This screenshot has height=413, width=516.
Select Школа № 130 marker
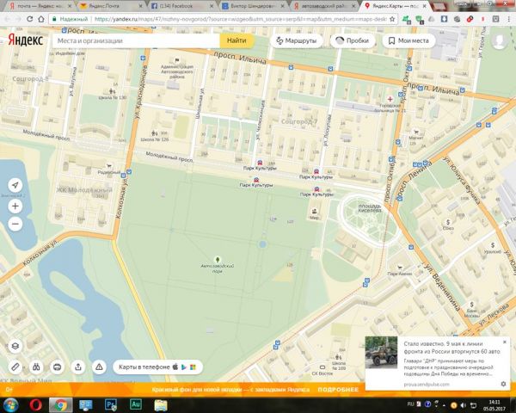coord(112,90)
